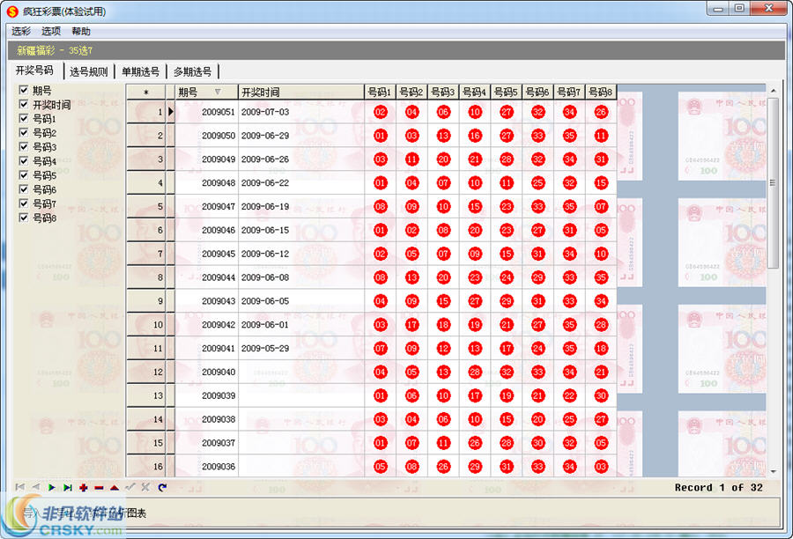The width and height of the screenshot is (793, 539).
Task: Go to the next record (green arrow)
Action: click(52, 487)
